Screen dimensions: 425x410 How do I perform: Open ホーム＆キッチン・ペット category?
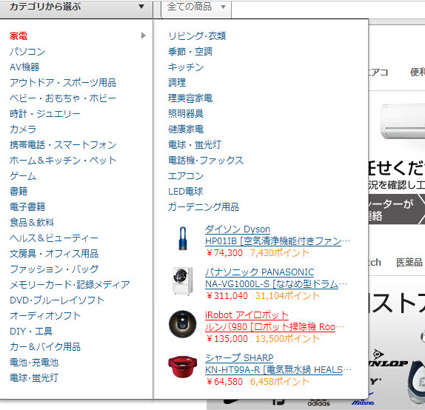(63, 160)
